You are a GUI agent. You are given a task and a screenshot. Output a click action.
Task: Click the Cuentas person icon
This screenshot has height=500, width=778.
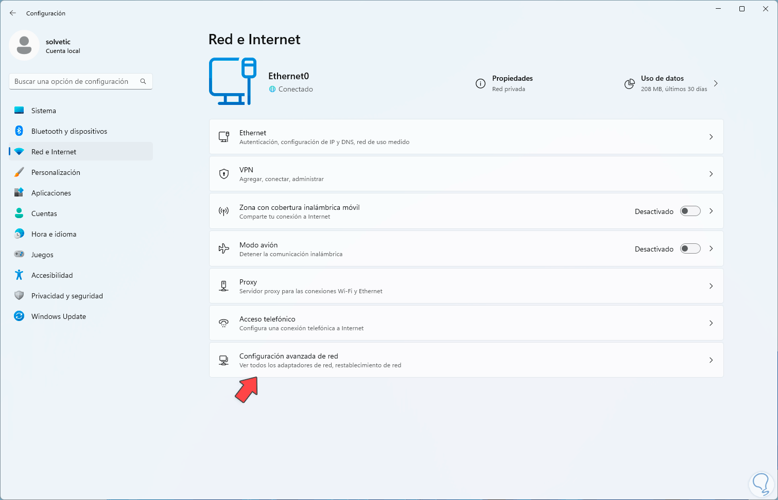19,213
